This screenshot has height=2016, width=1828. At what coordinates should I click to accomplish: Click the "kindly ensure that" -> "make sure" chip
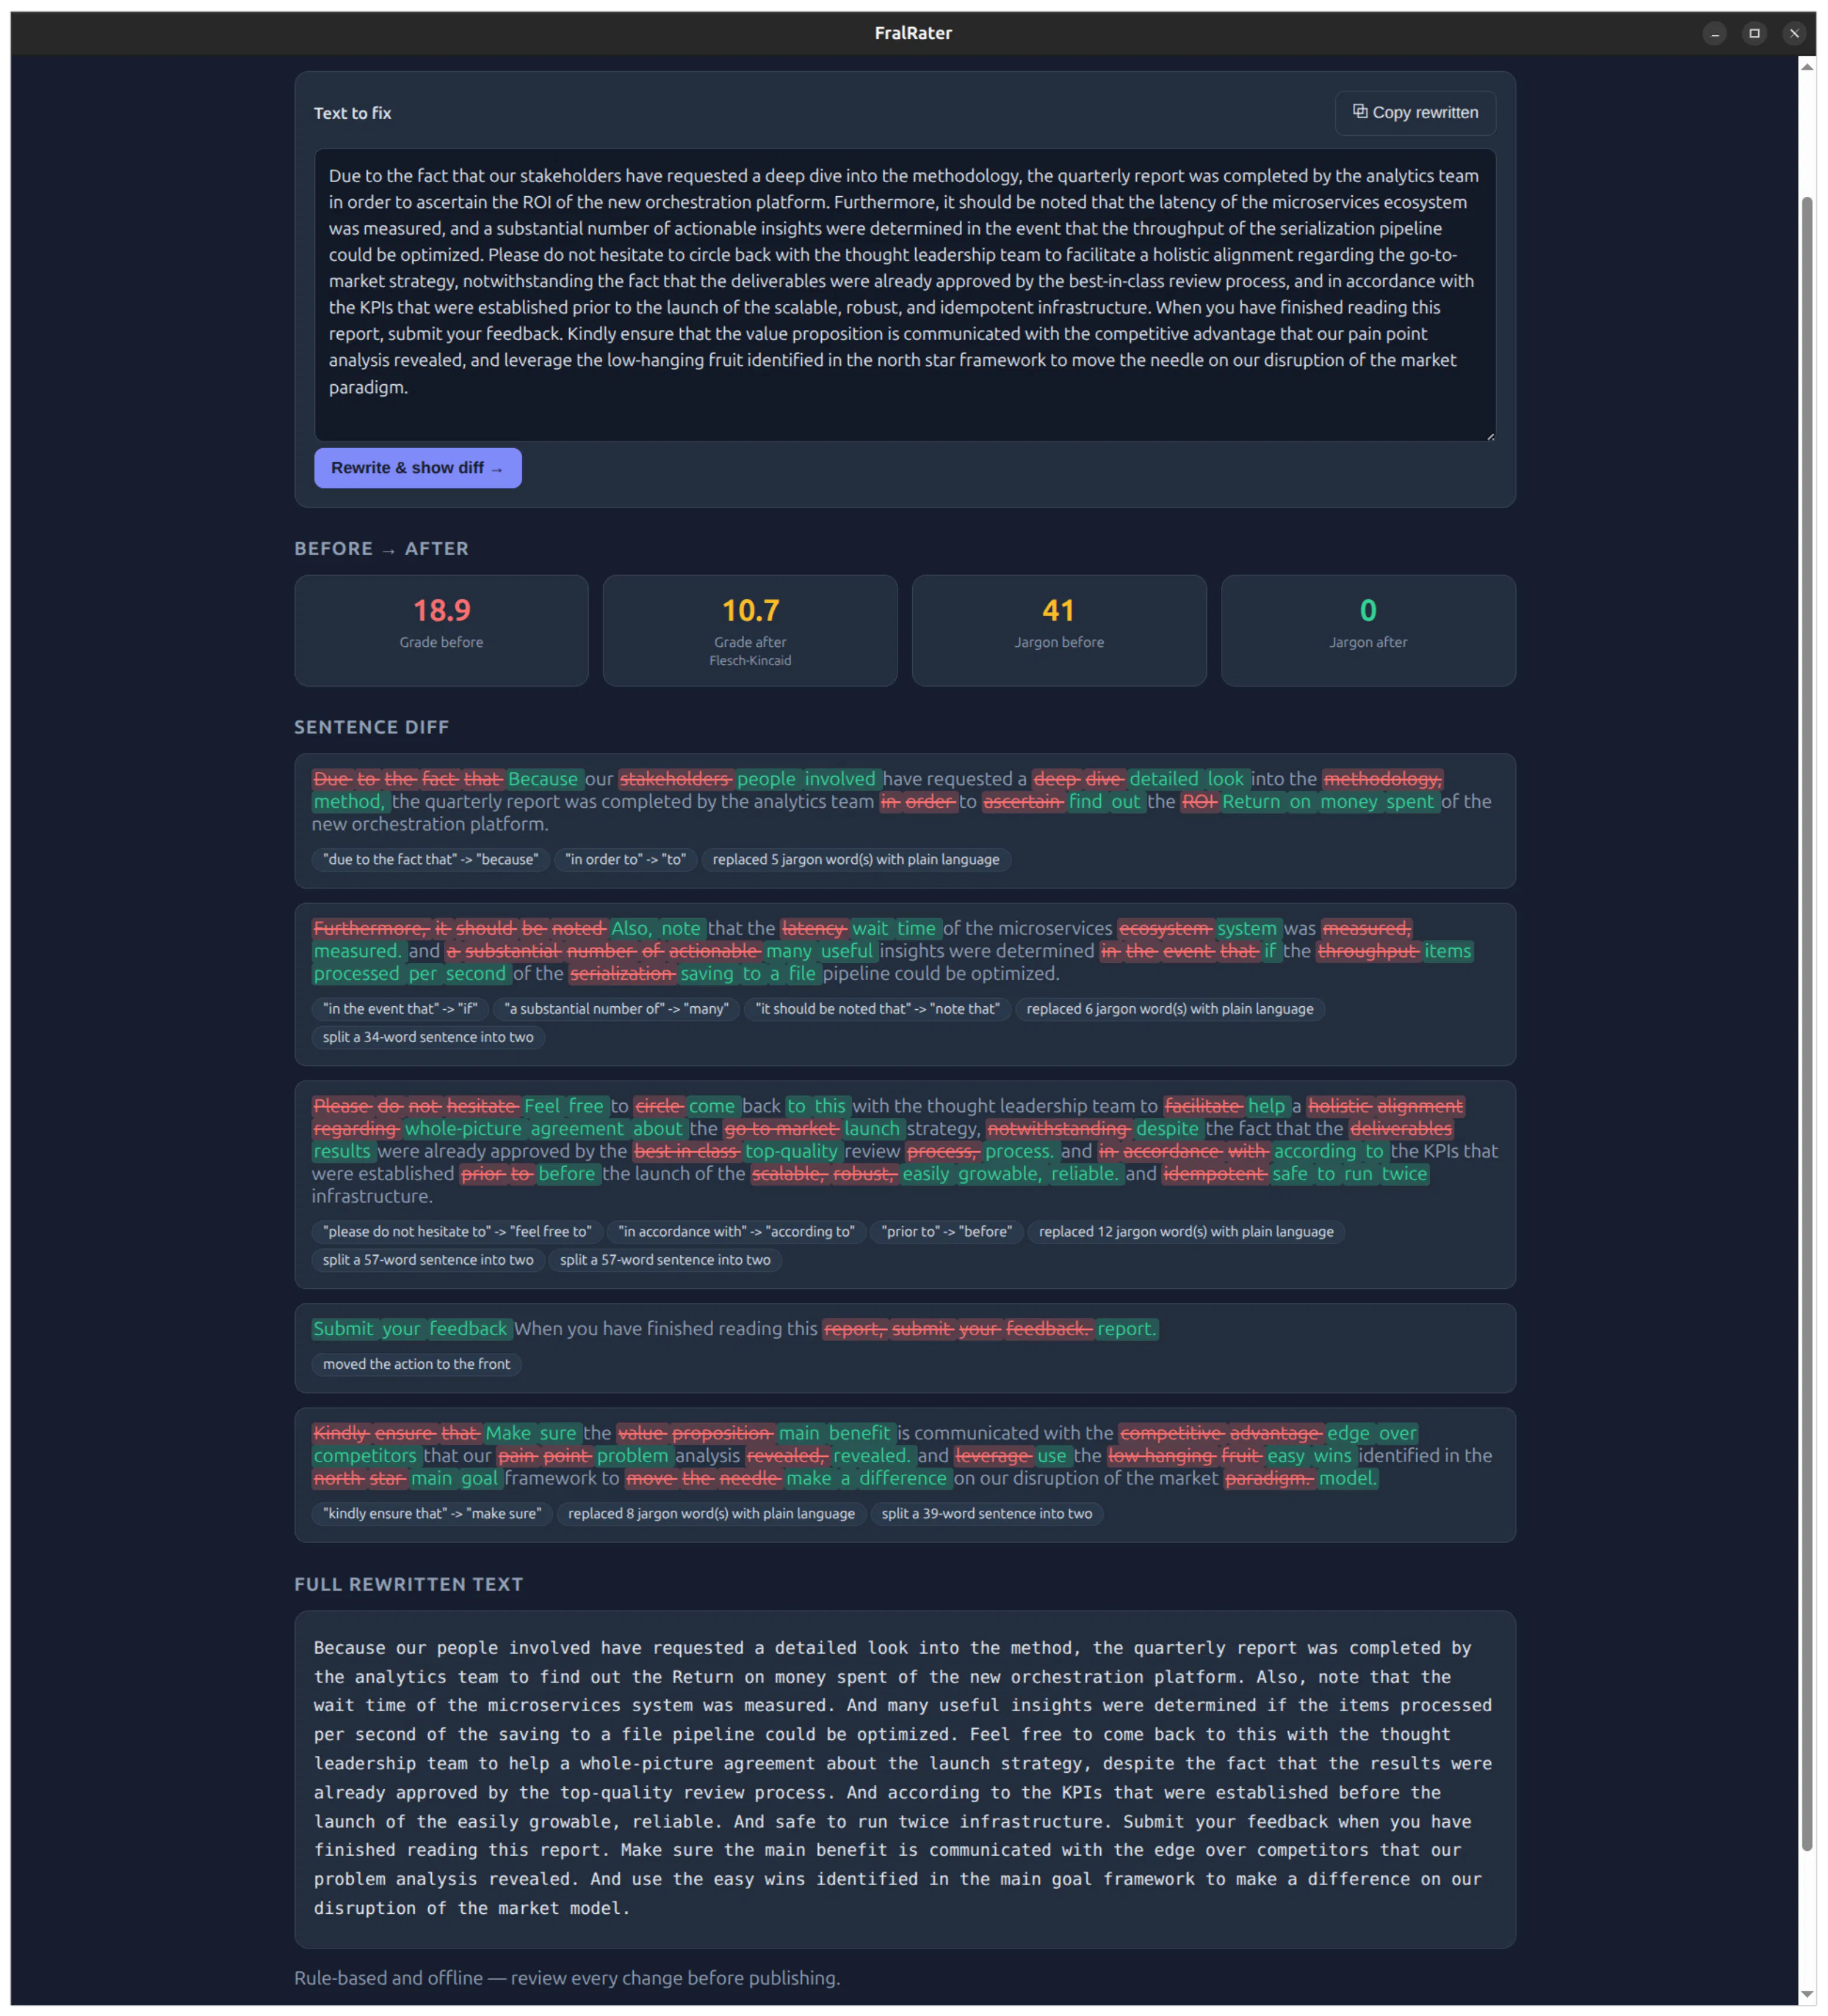click(432, 1514)
